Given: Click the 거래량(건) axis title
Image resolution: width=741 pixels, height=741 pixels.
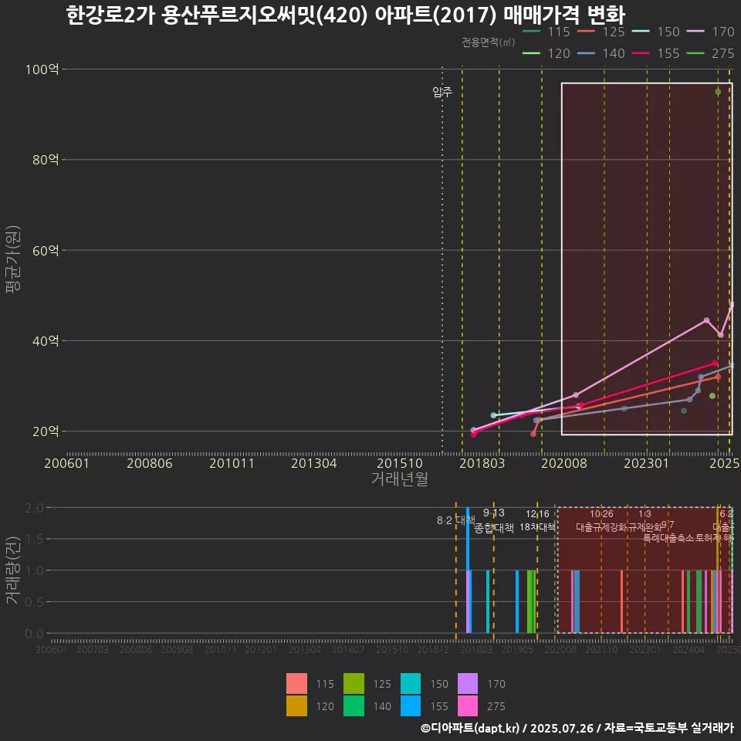Looking at the screenshot, I should (x=13, y=570).
